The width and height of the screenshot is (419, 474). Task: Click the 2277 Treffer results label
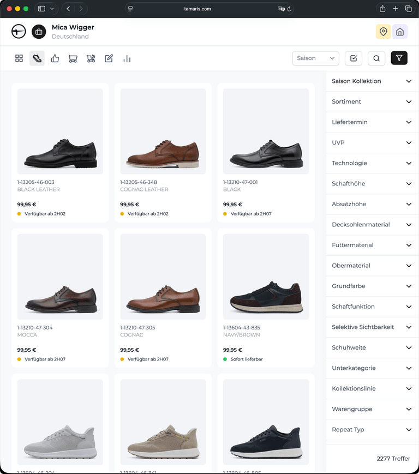(x=393, y=458)
